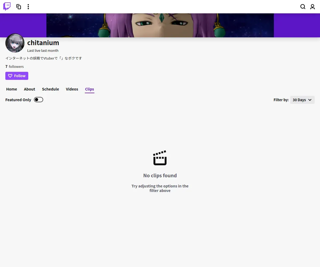The image size is (320, 267).
Task: Switch to the About tab
Action: click(30, 89)
